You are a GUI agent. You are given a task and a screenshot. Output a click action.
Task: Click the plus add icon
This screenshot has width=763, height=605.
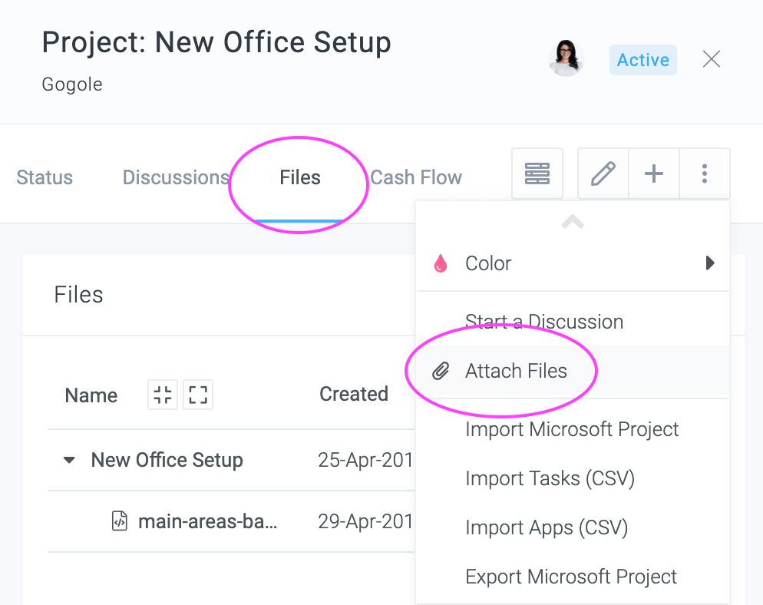click(653, 174)
